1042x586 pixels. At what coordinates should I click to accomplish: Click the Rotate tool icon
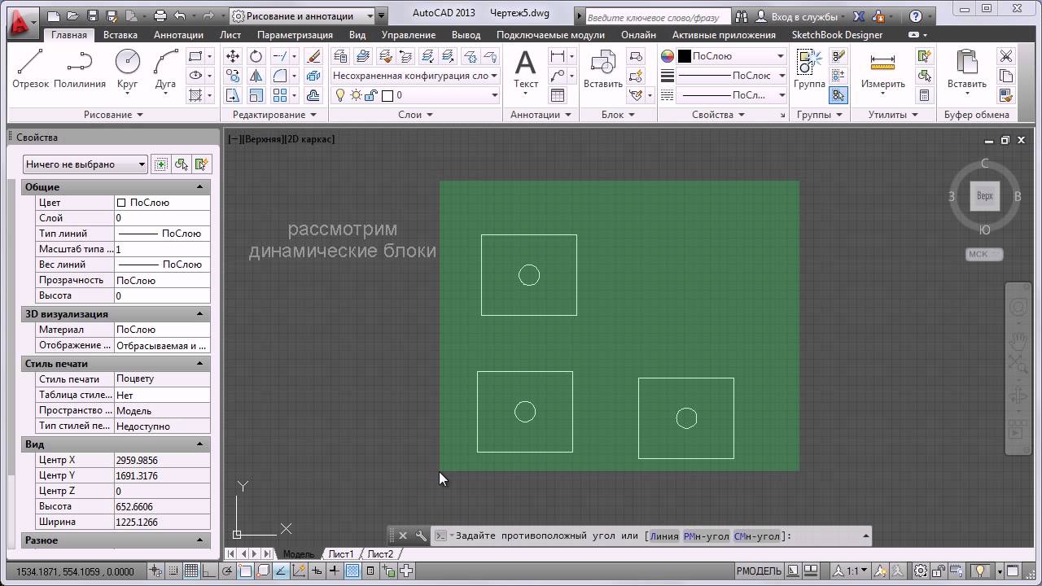(256, 56)
